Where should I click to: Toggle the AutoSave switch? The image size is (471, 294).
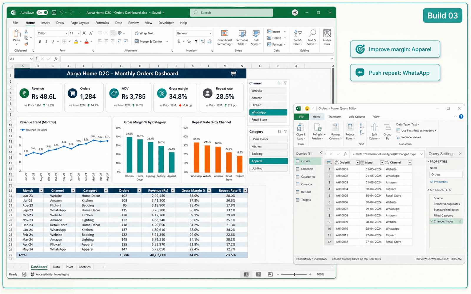point(42,13)
